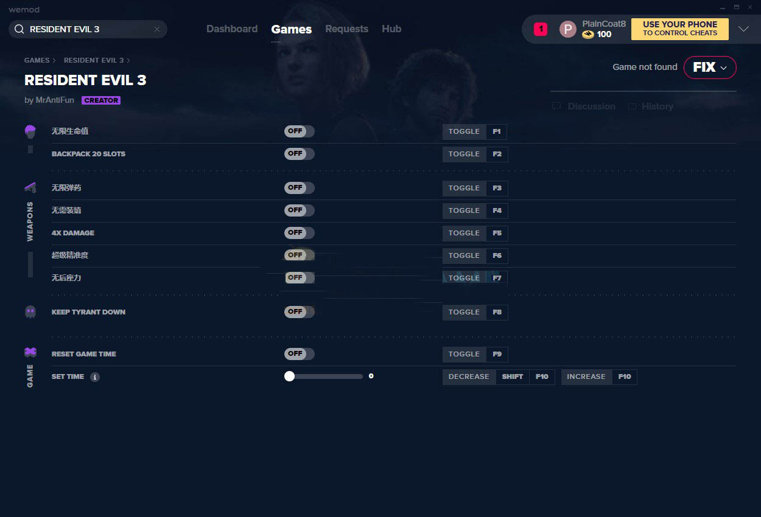Click the wemod app logo text
Image resolution: width=761 pixels, height=517 pixels.
point(24,9)
